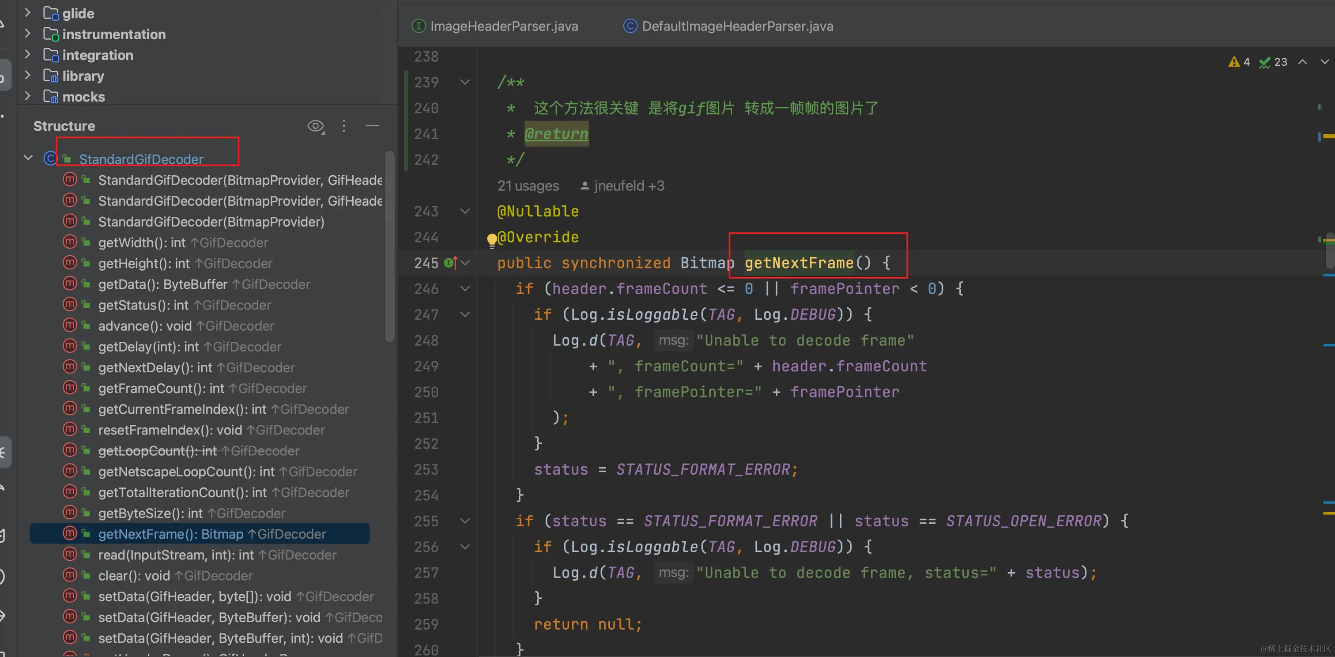Fold the getNextFrame method block
This screenshot has height=657, width=1335.
(465, 263)
